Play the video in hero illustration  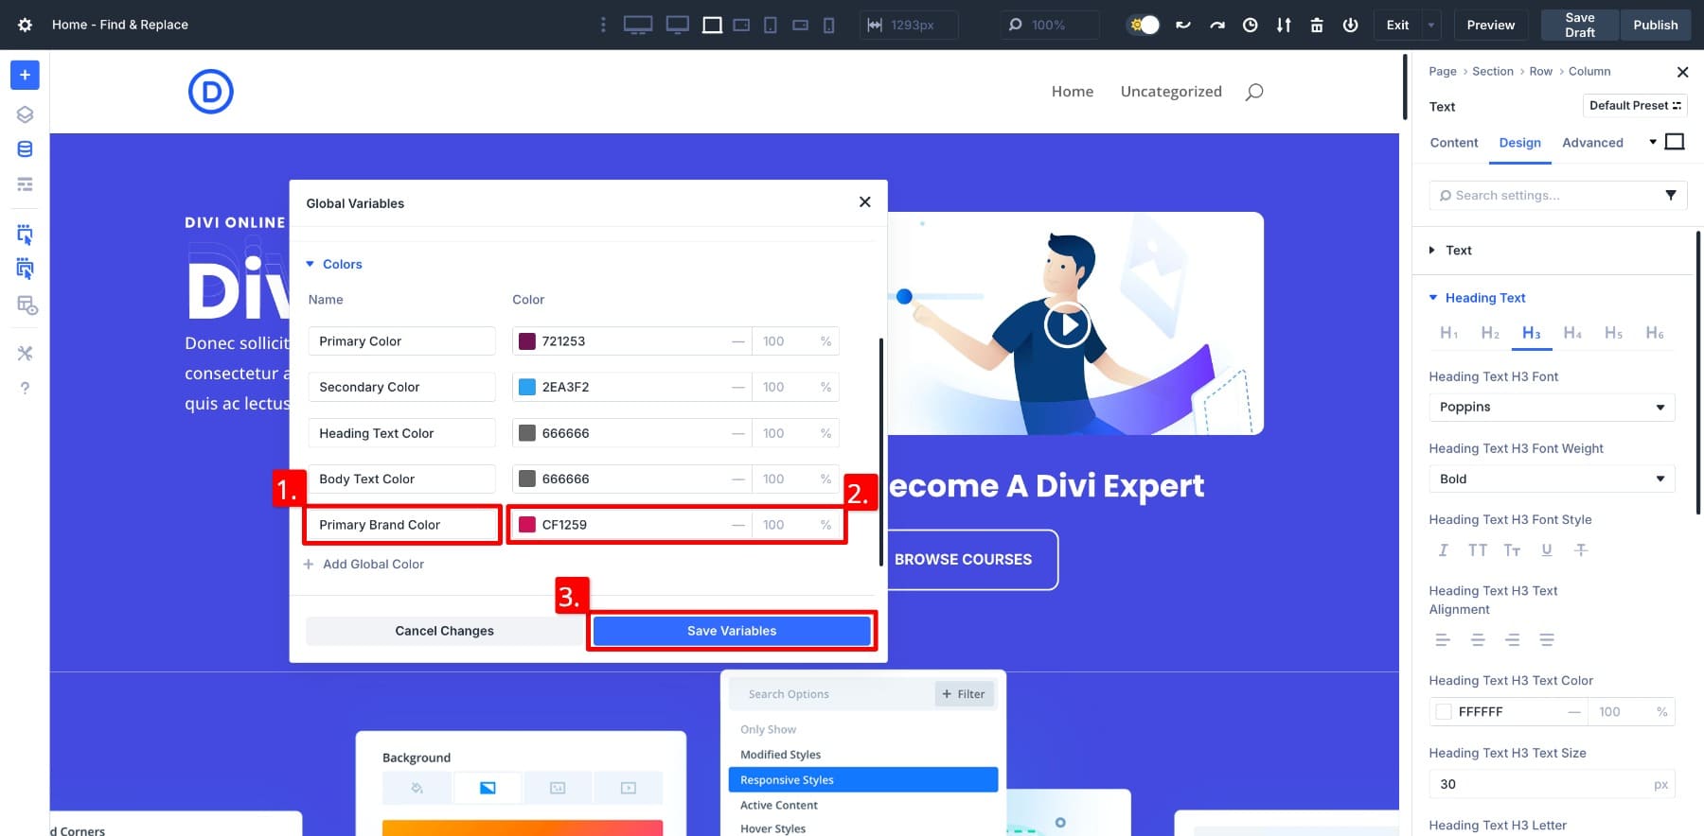pos(1067,324)
